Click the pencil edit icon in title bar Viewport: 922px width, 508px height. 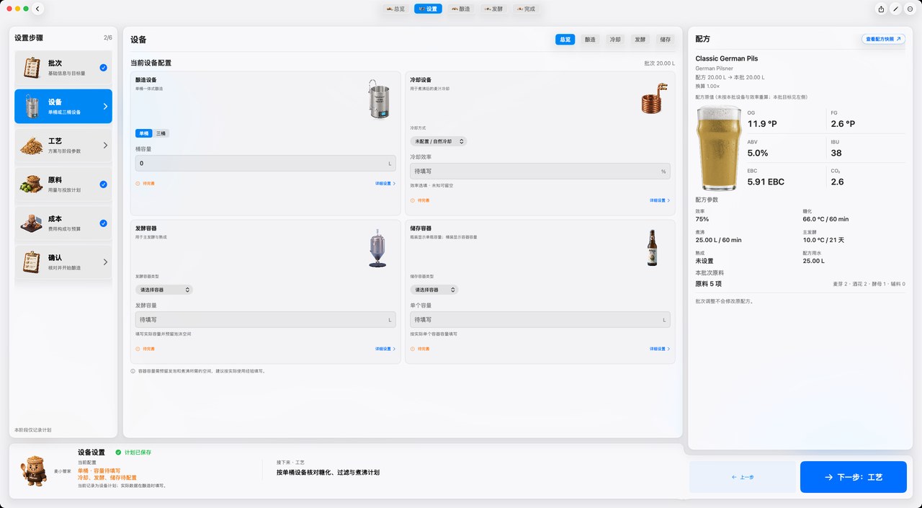(895, 9)
